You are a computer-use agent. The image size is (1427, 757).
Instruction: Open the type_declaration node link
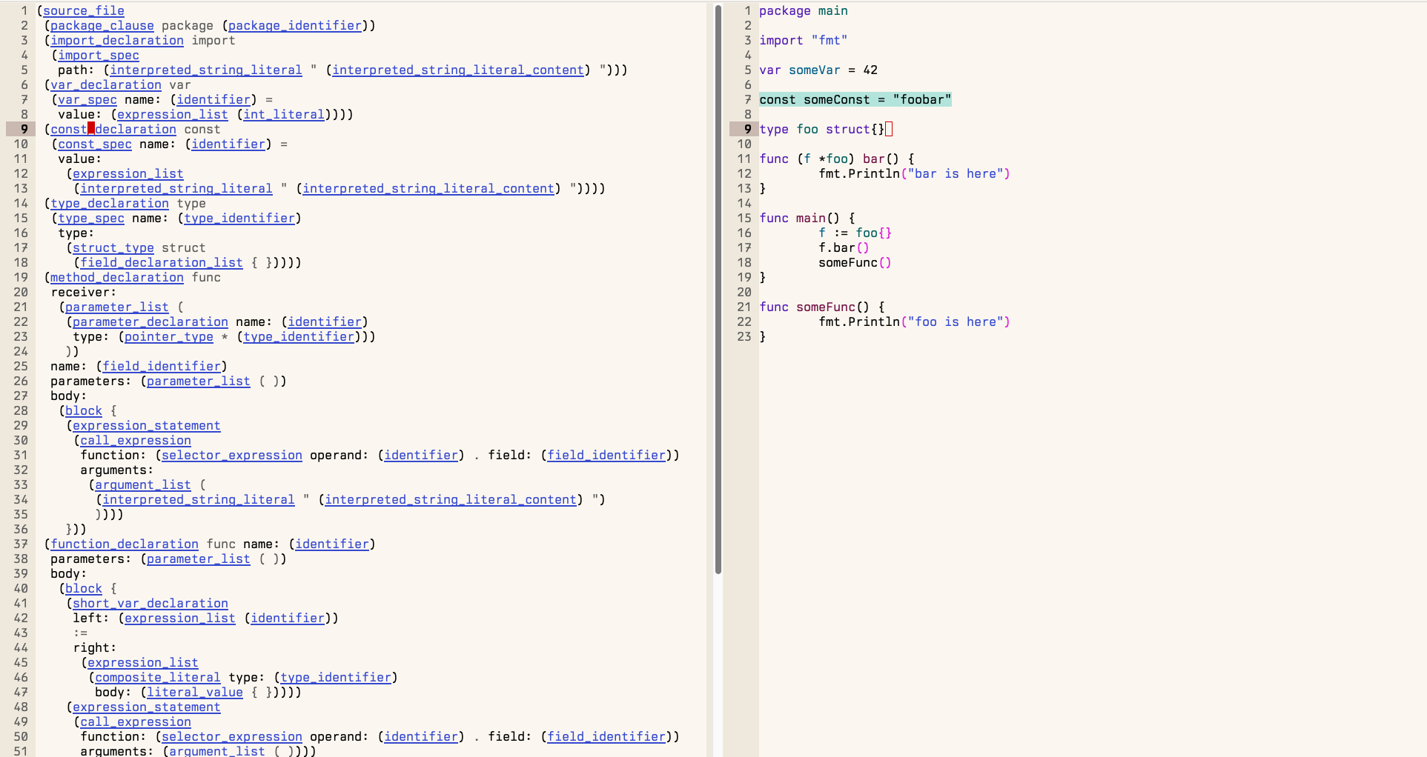pos(110,204)
